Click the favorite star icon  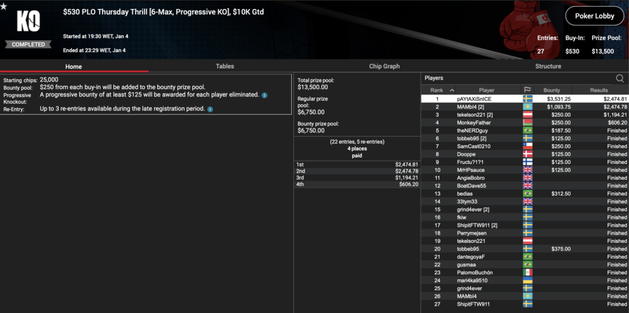[x=4, y=7]
